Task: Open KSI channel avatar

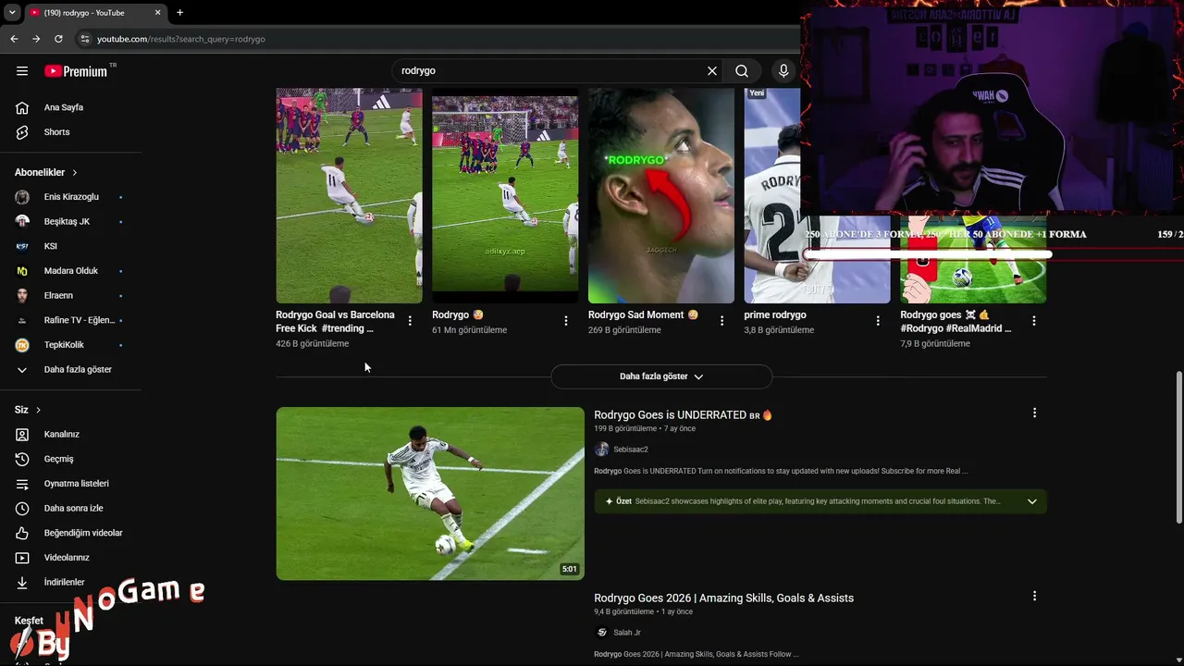Action: click(22, 246)
